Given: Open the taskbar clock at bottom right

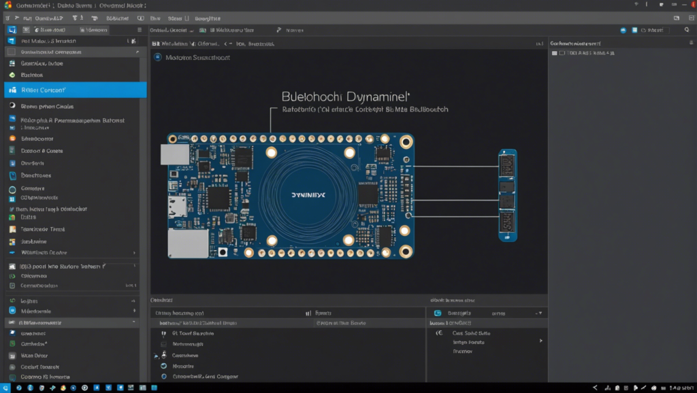Looking at the screenshot, I should click(681, 388).
